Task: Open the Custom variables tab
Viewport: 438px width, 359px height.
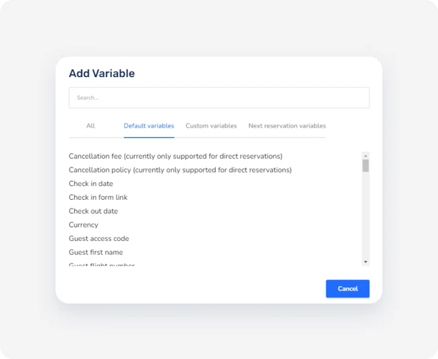Action: [x=211, y=126]
